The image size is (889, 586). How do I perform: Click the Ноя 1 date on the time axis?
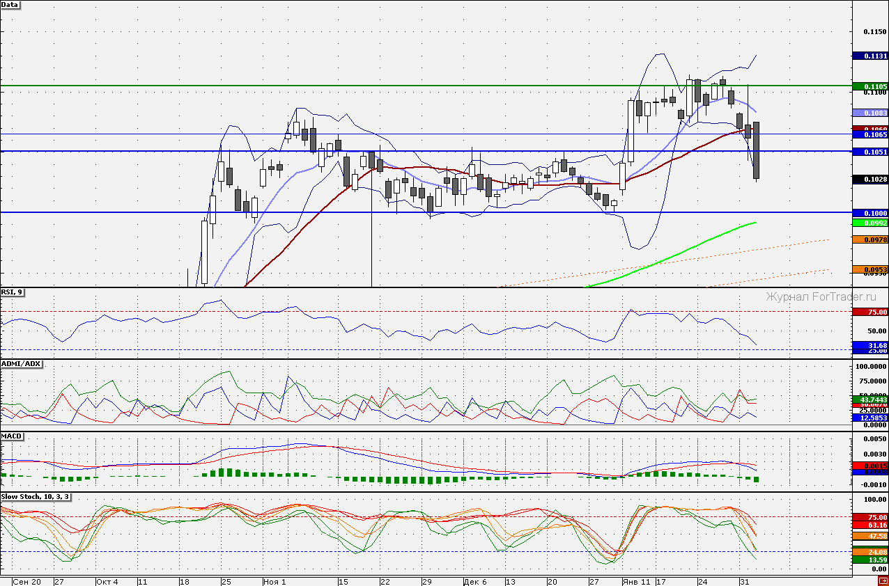click(x=275, y=581)
